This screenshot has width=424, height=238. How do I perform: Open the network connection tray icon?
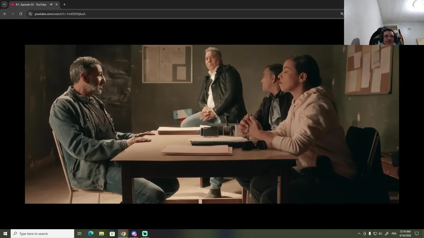point(375,234)
